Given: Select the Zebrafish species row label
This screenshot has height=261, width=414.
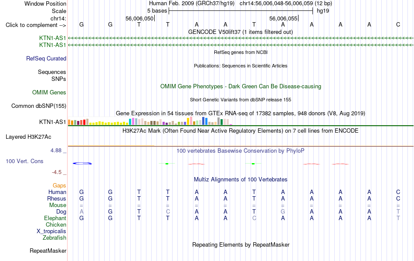Looking at the screenshot, I should click(x=54, y=238).
